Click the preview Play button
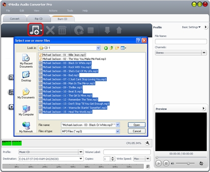This screenshot has width=210, height=172. pos(158,164)
